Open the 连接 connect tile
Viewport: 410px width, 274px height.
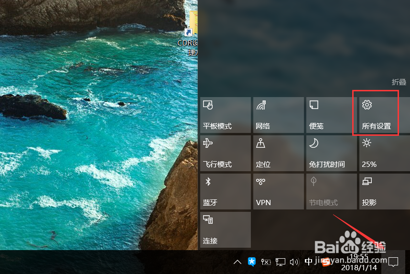(x=226, y=230)
